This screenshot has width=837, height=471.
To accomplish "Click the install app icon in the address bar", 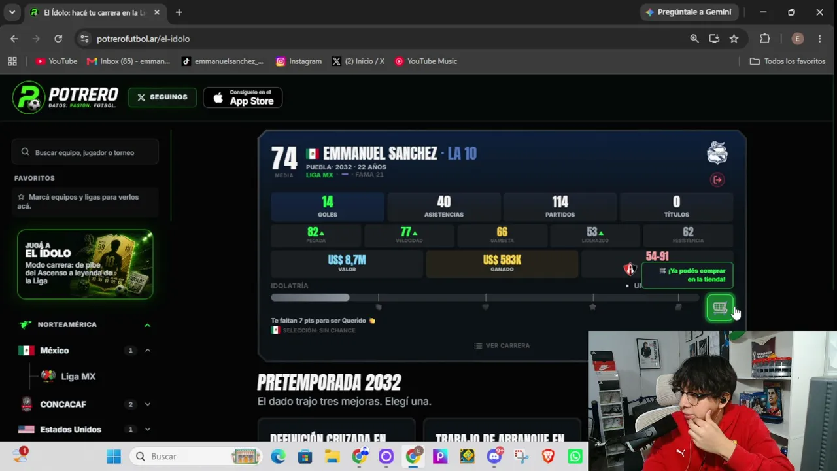I will [x=714, y=39].
